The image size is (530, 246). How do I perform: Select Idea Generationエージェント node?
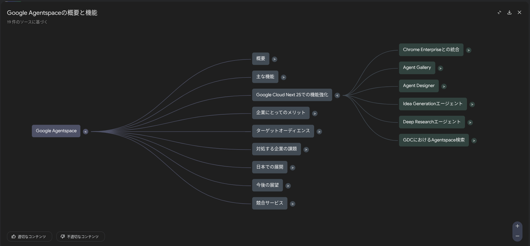coord(433,104)
